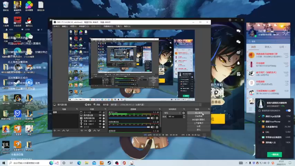The width and height of the screenshot is (295, 166).
Task: Open the QQ weather sun icon
Action: point(285,32)
